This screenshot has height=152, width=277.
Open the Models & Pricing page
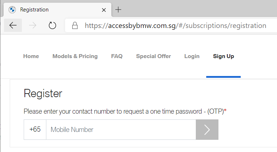coord(75,56)
